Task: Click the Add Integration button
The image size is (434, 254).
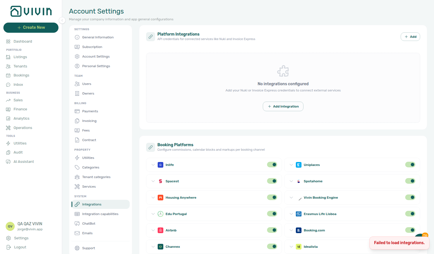Action: tap(283, 106)
